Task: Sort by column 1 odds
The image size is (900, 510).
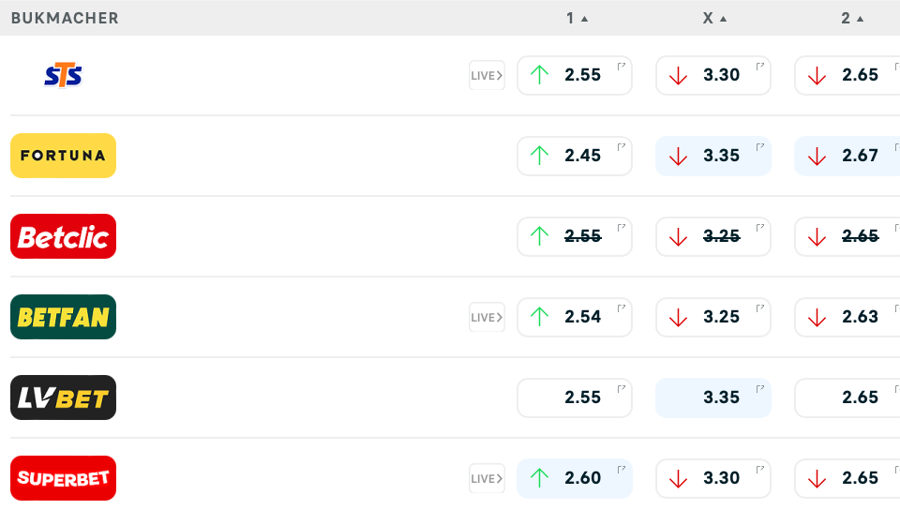Action: tap(576, 18)
